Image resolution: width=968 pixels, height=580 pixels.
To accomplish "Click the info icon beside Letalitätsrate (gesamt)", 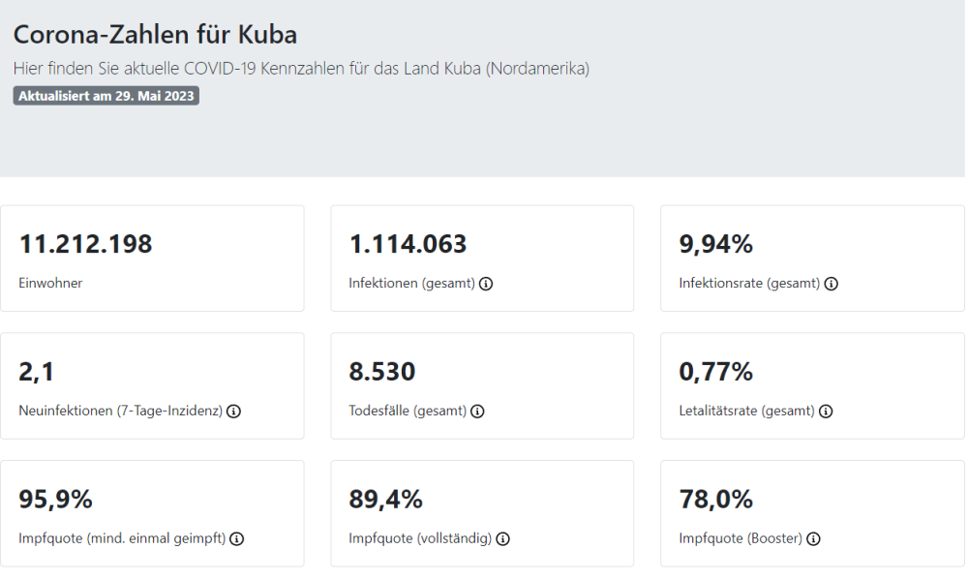I will (826, 412).
